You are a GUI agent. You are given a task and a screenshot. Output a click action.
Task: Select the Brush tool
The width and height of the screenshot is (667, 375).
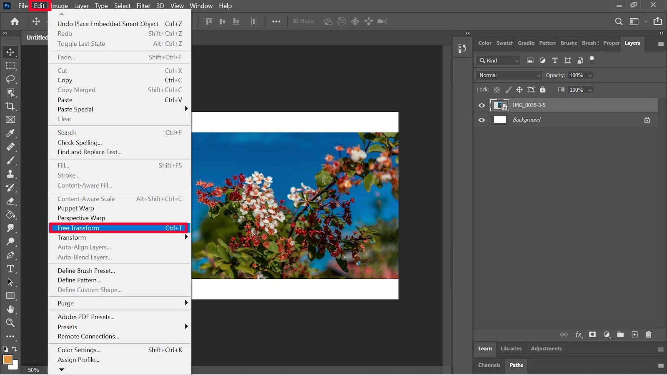pyautogui.click(x=10, y=160)
